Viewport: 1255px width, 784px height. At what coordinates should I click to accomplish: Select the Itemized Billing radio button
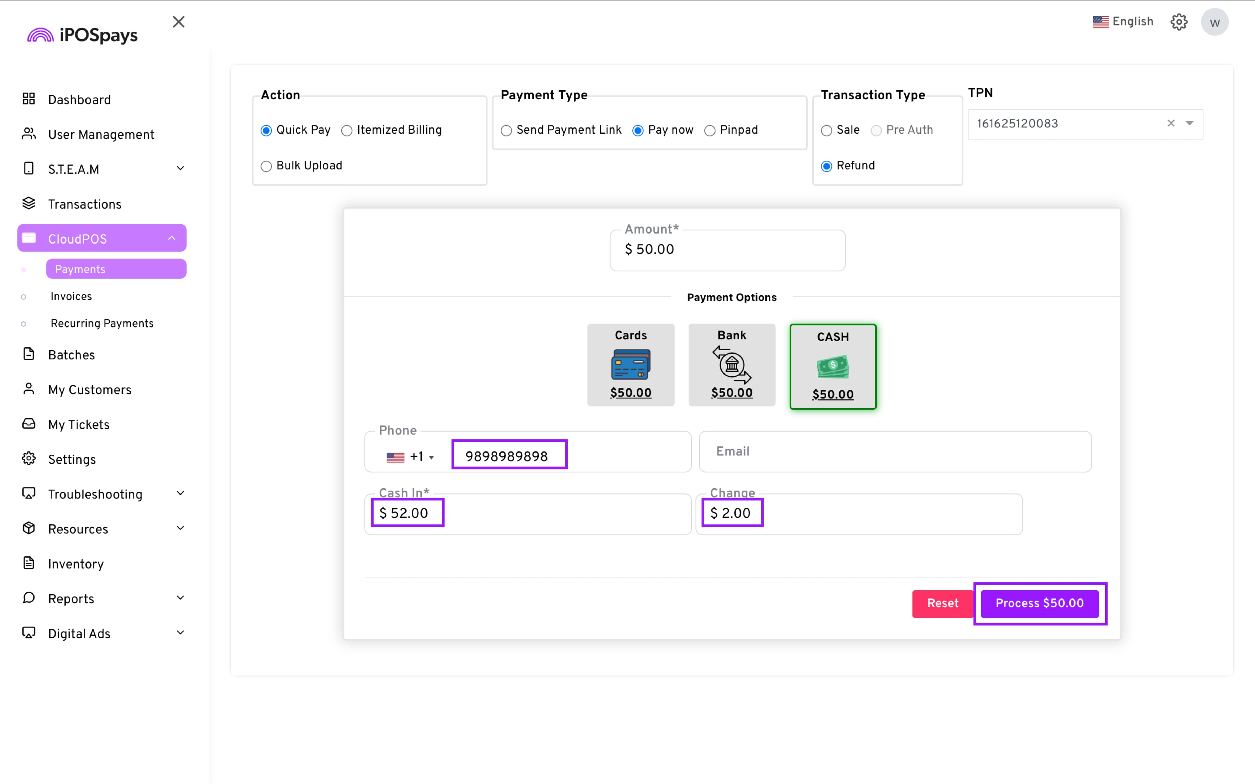click(346, 131)
